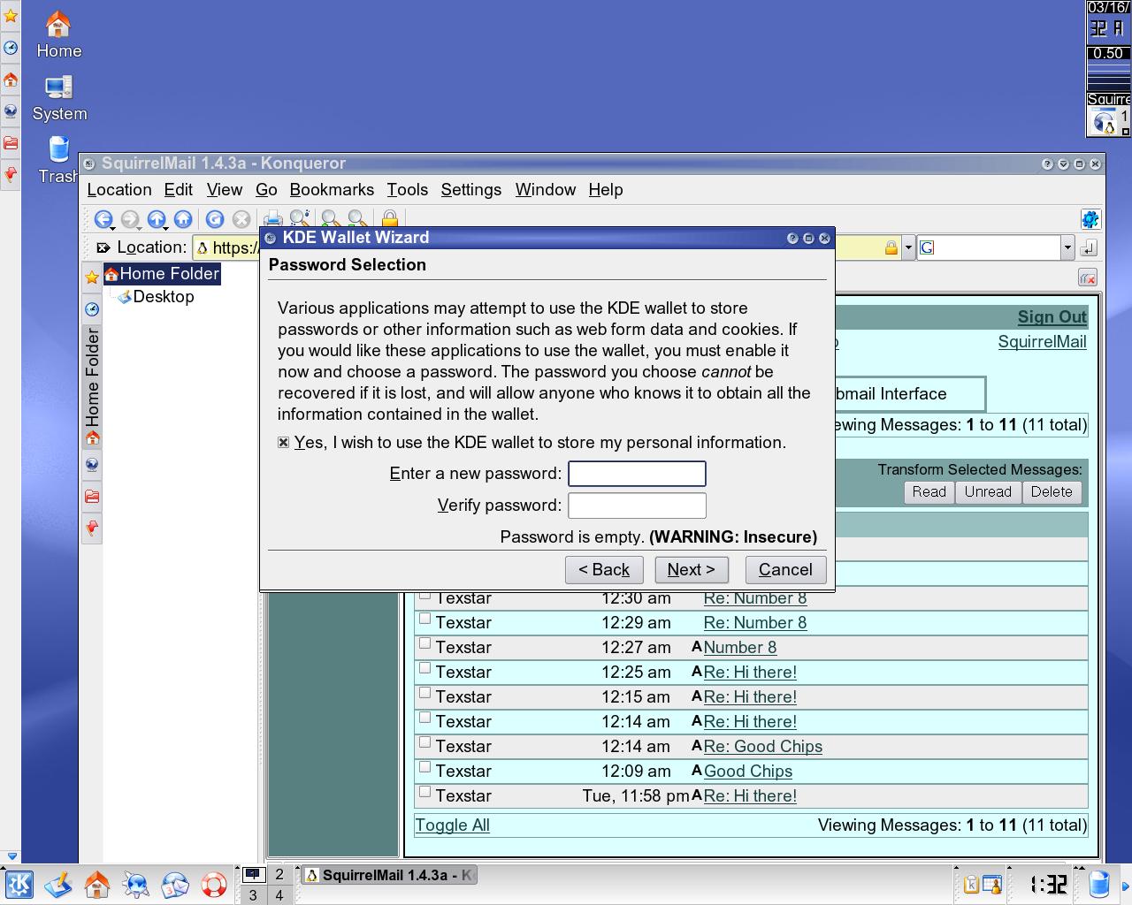The image size is (1132, 905).
Task: Uncheck 'Yes, I wish to use the KDE wallet'
Action: tap(283, 442)
